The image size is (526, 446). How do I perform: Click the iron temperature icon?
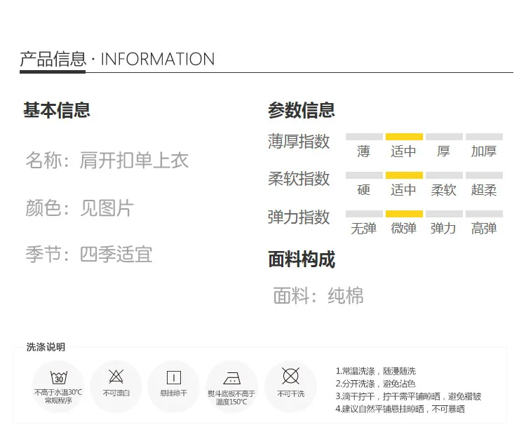click(232, 378)
